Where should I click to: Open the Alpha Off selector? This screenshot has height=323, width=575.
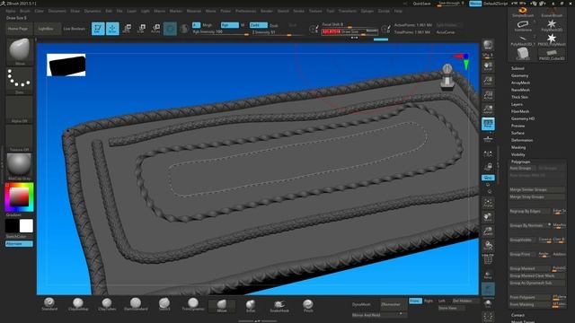click(x=20, y=109)
